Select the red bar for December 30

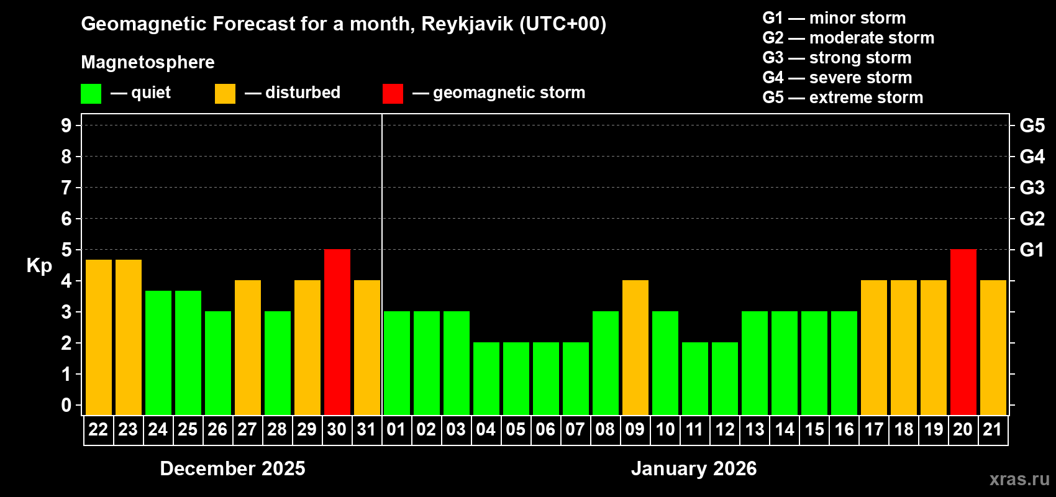pos(337,332)
